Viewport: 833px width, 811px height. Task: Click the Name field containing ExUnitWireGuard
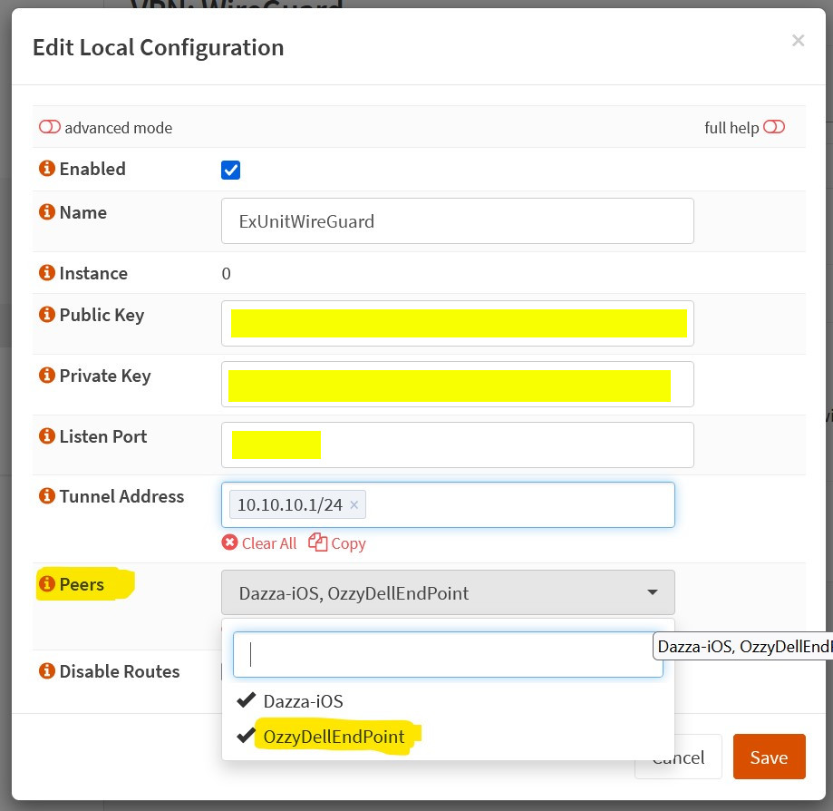pyautogui.click(x=458, y=220)
